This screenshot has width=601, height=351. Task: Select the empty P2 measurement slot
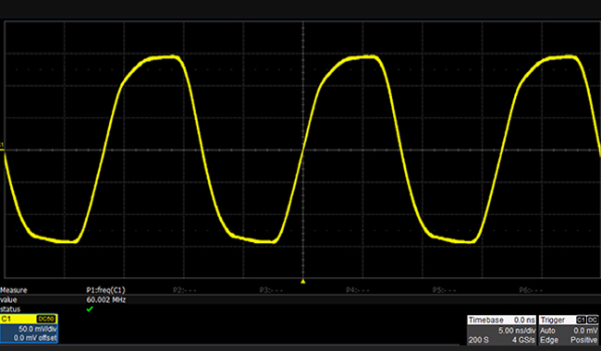point(184,290)
